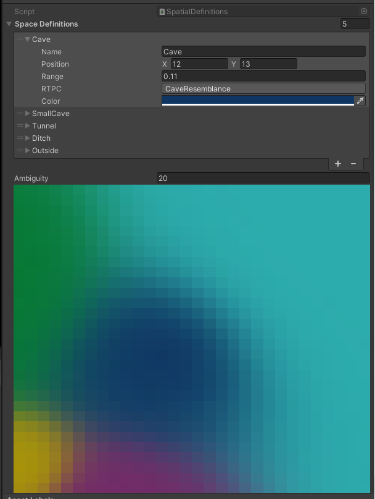Image resolution: width=375 pixels, height=499 pixels.
Task: Click the eyedropper icon beside Color field
Action: (x=360, y=101)
